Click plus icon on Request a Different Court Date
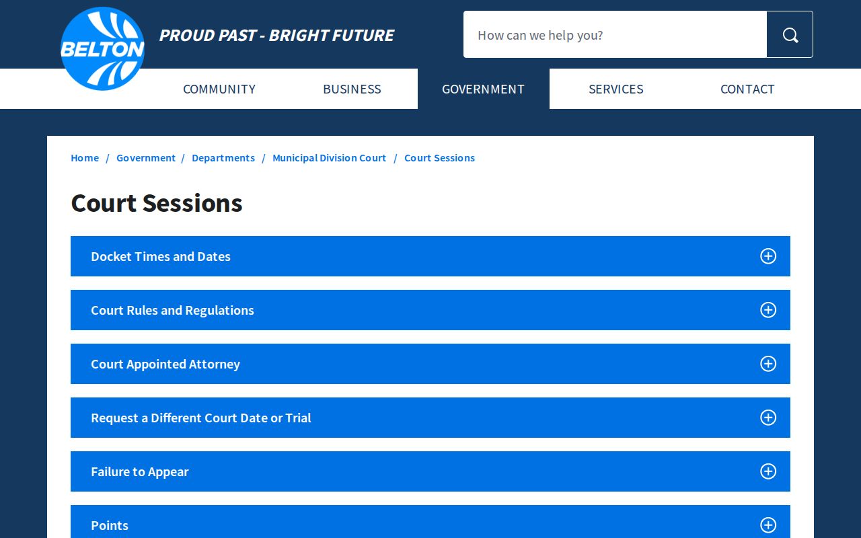 [x=768, y=418]
